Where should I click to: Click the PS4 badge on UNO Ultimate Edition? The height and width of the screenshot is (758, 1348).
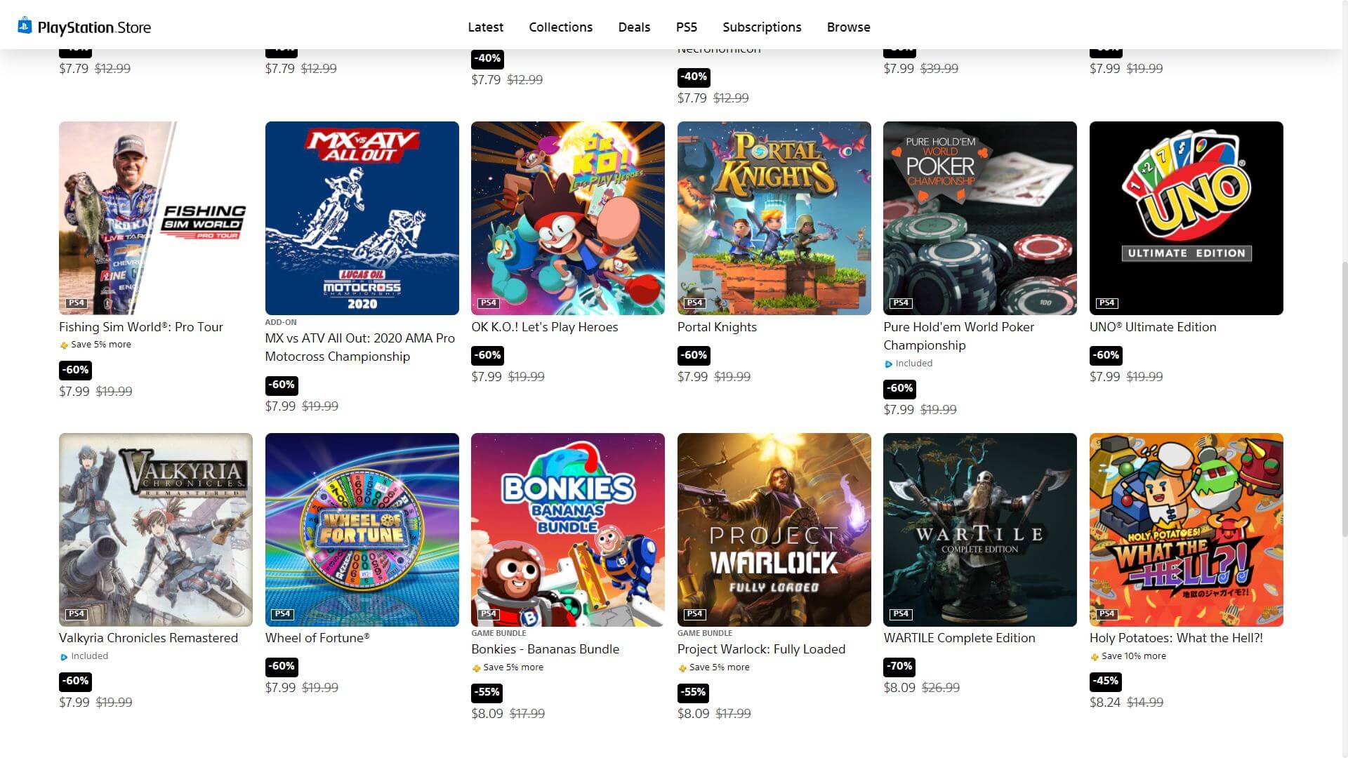[1106, 302]
